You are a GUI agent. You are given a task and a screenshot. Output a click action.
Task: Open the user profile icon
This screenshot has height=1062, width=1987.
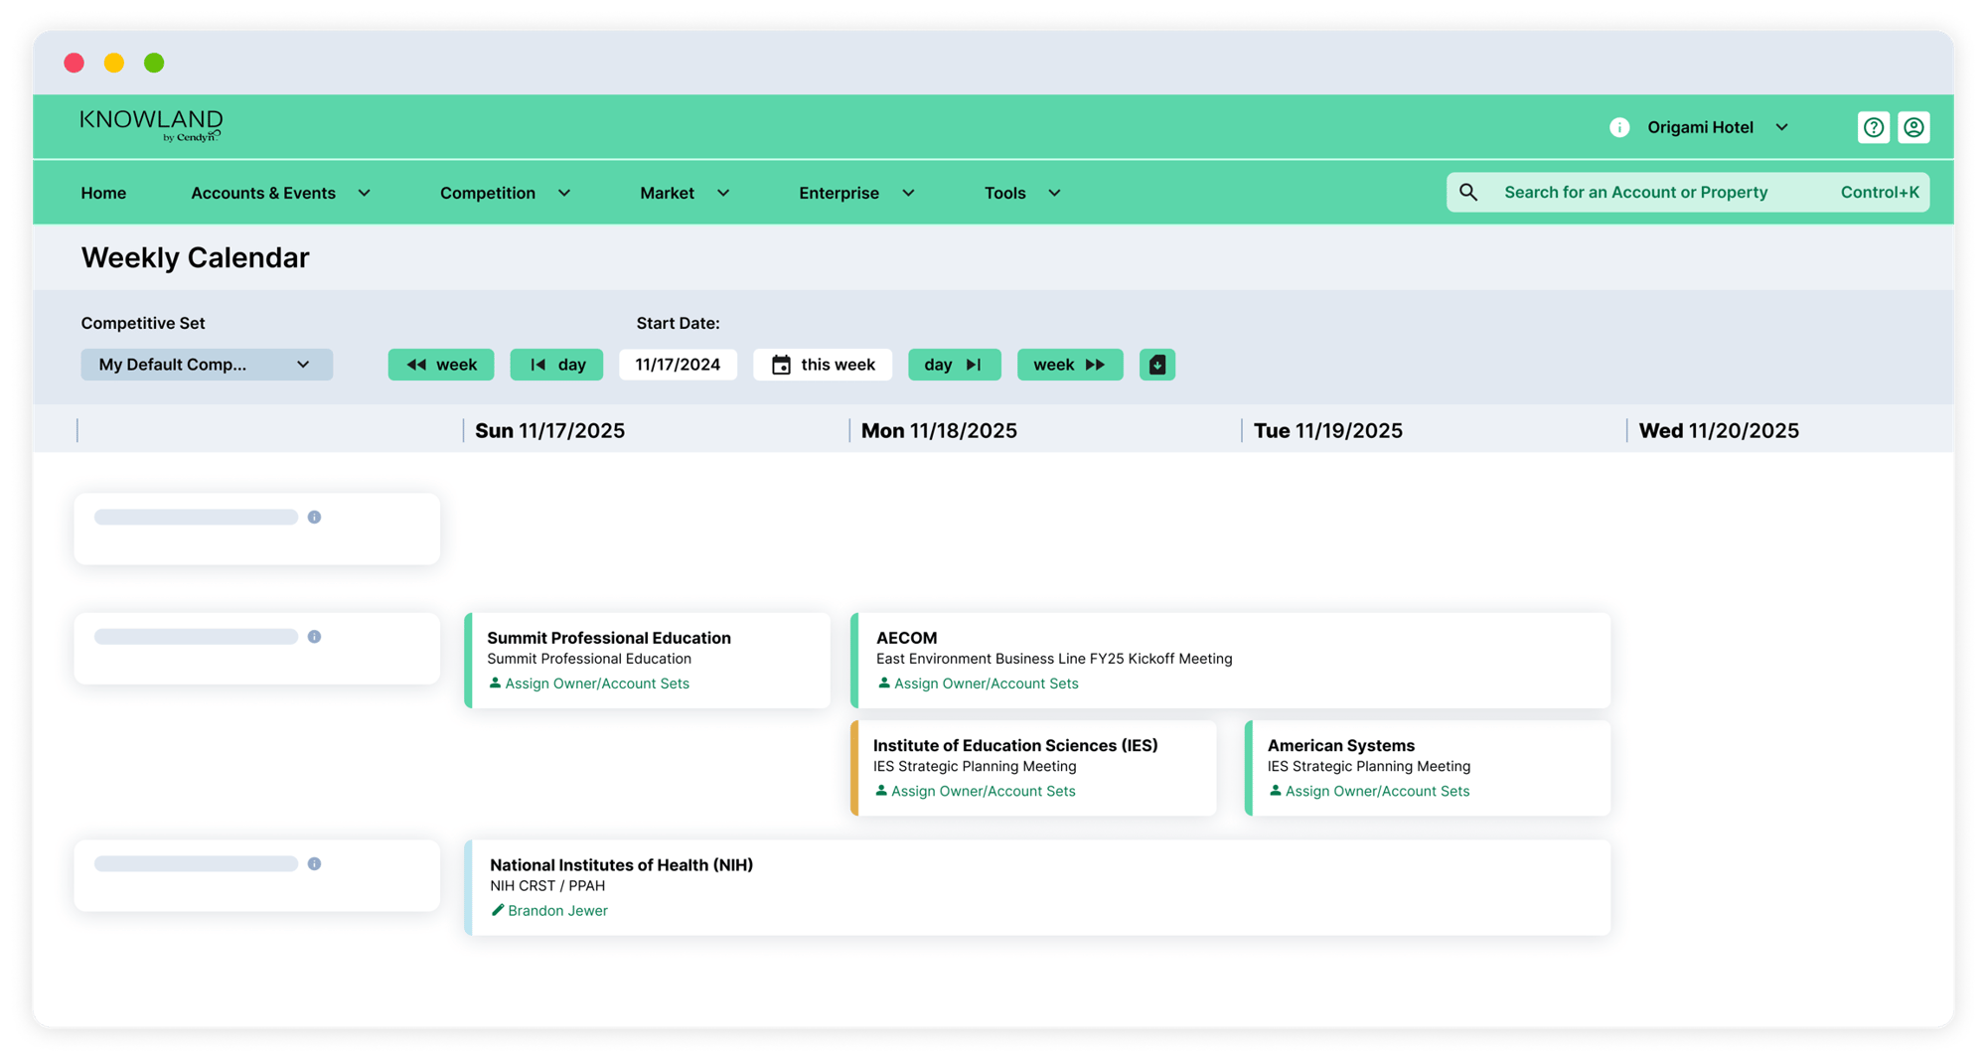click(x=1913, y=127)
